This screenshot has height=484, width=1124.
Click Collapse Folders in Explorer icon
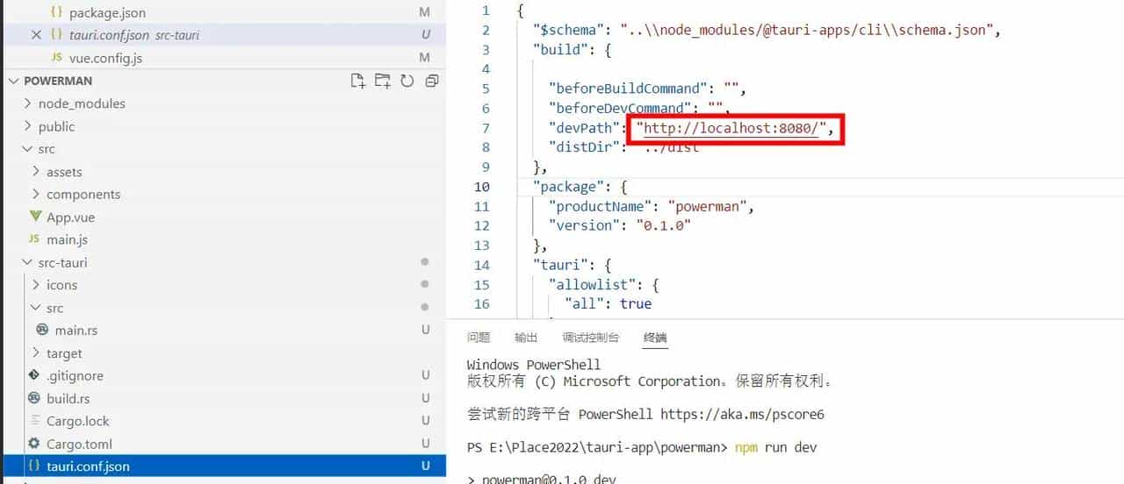click(431, 81)
